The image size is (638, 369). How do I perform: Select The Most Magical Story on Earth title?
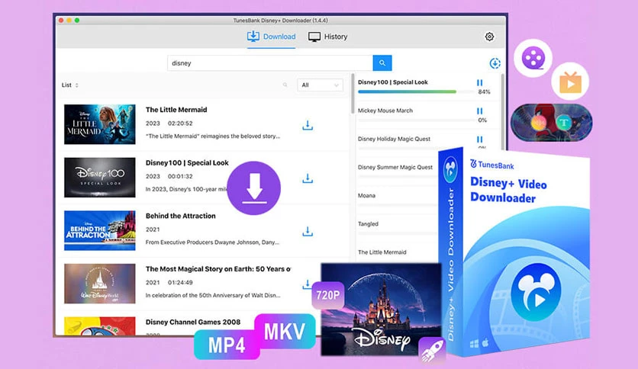[x=218, y=269]
